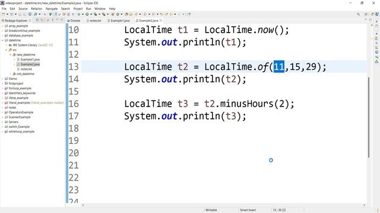380x213 pixels.
Task: Click the green Run button
Action: click(x=87, y=14)
